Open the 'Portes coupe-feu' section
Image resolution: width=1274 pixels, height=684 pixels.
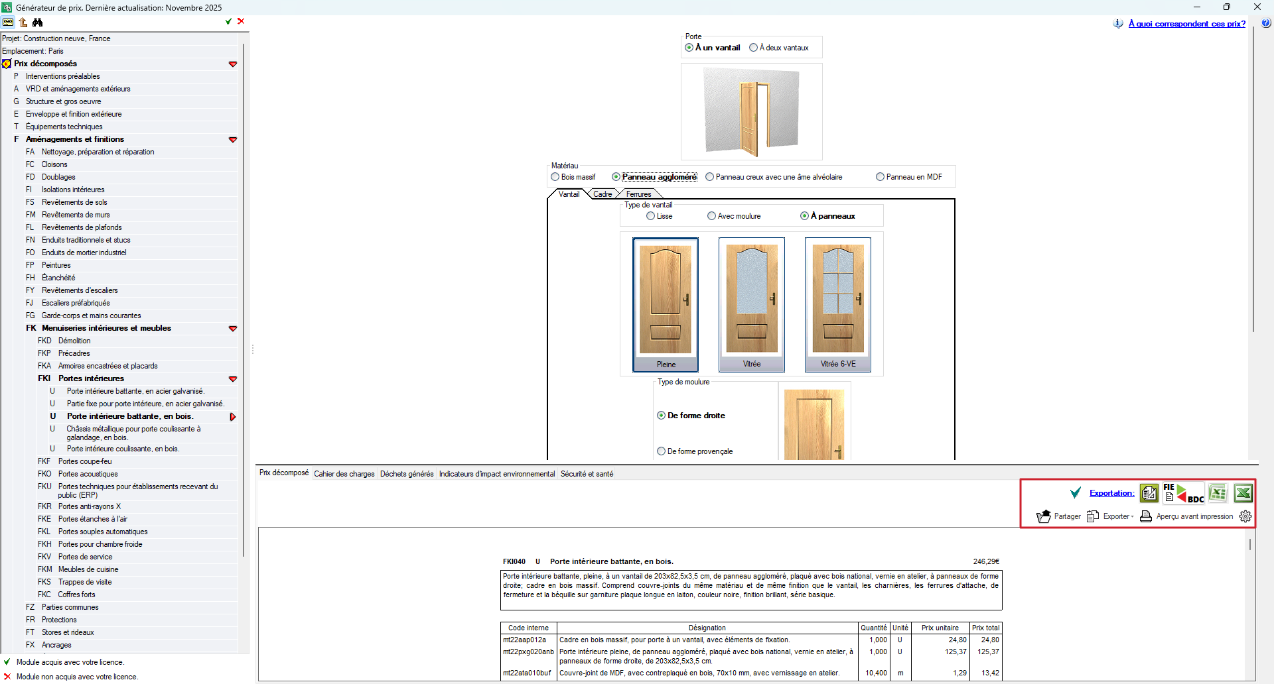(x=85, y=461)
